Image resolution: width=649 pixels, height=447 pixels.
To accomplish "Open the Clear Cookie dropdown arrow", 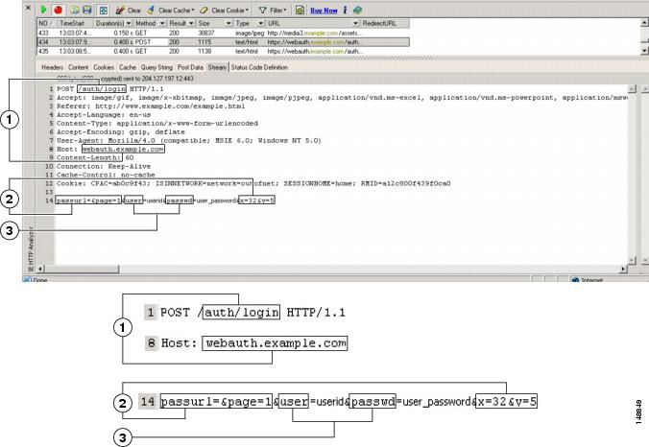I will (248, 10).
